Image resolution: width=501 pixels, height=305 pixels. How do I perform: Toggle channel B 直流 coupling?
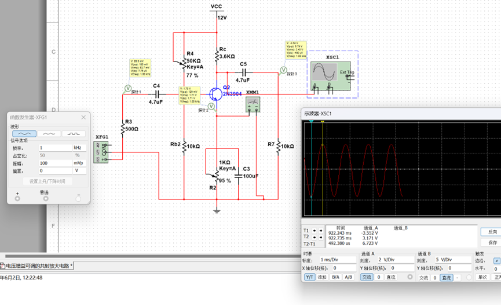[x=447, y=278]
